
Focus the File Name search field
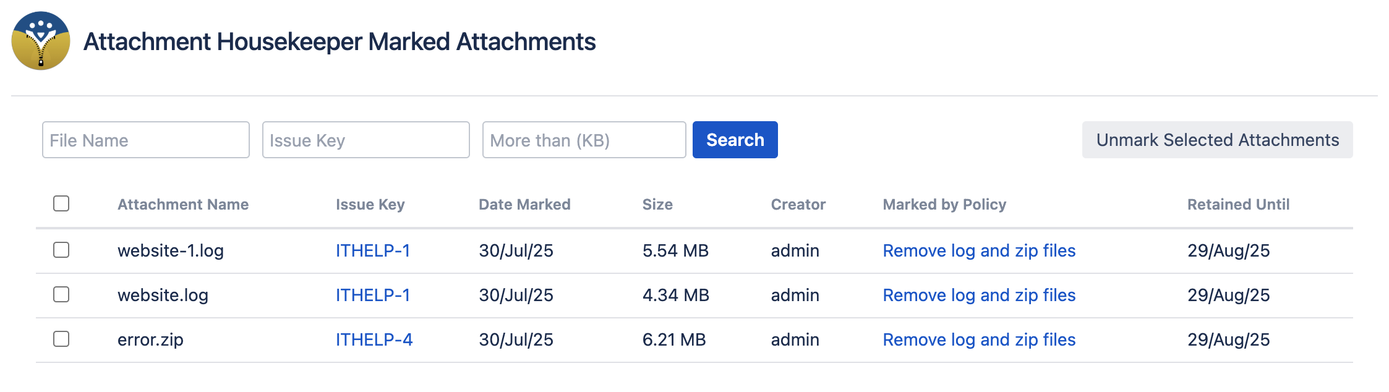point(146,140)
